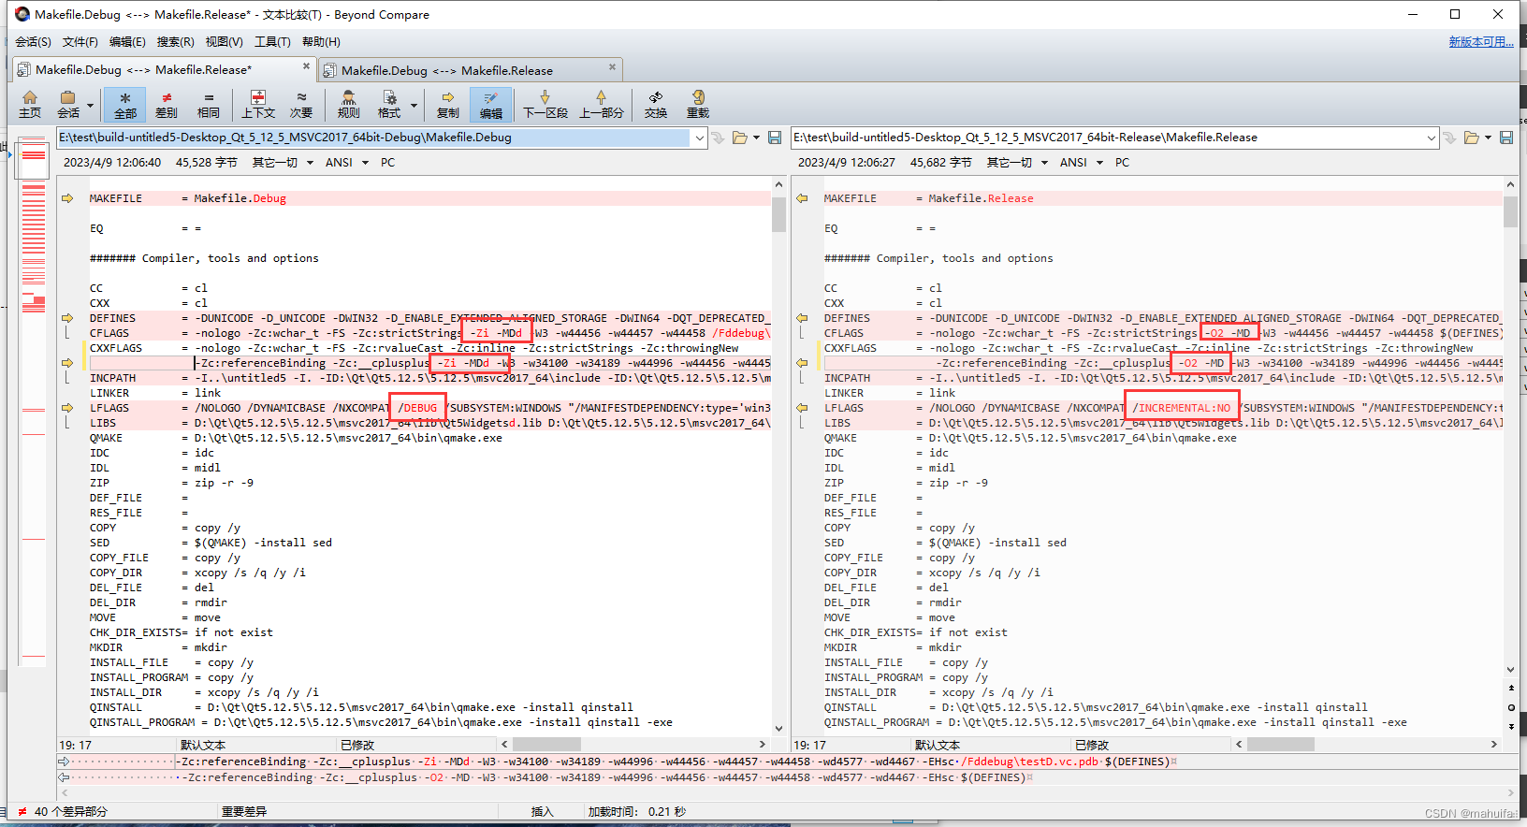Open the Rules (规则) referee icon

pos(348,104)
